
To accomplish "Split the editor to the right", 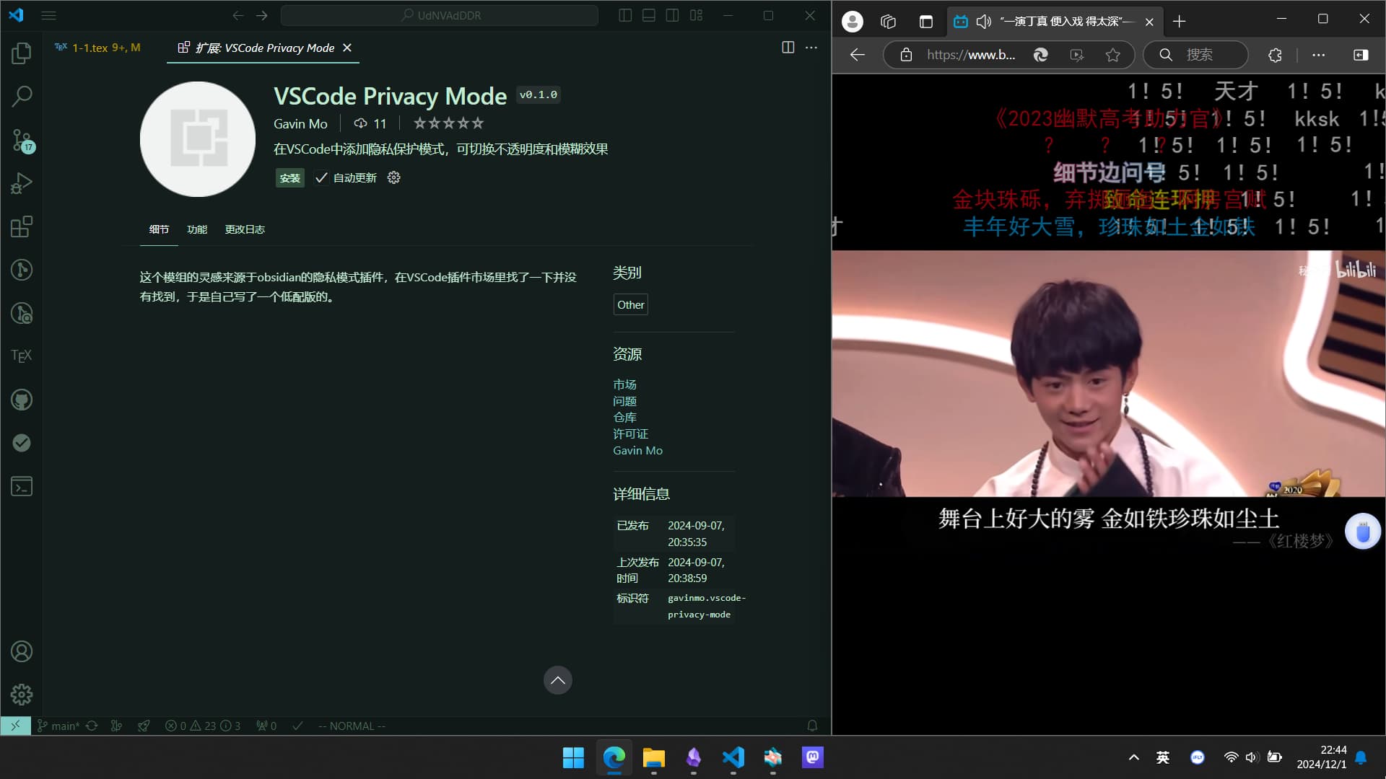I will coord(788,48).
